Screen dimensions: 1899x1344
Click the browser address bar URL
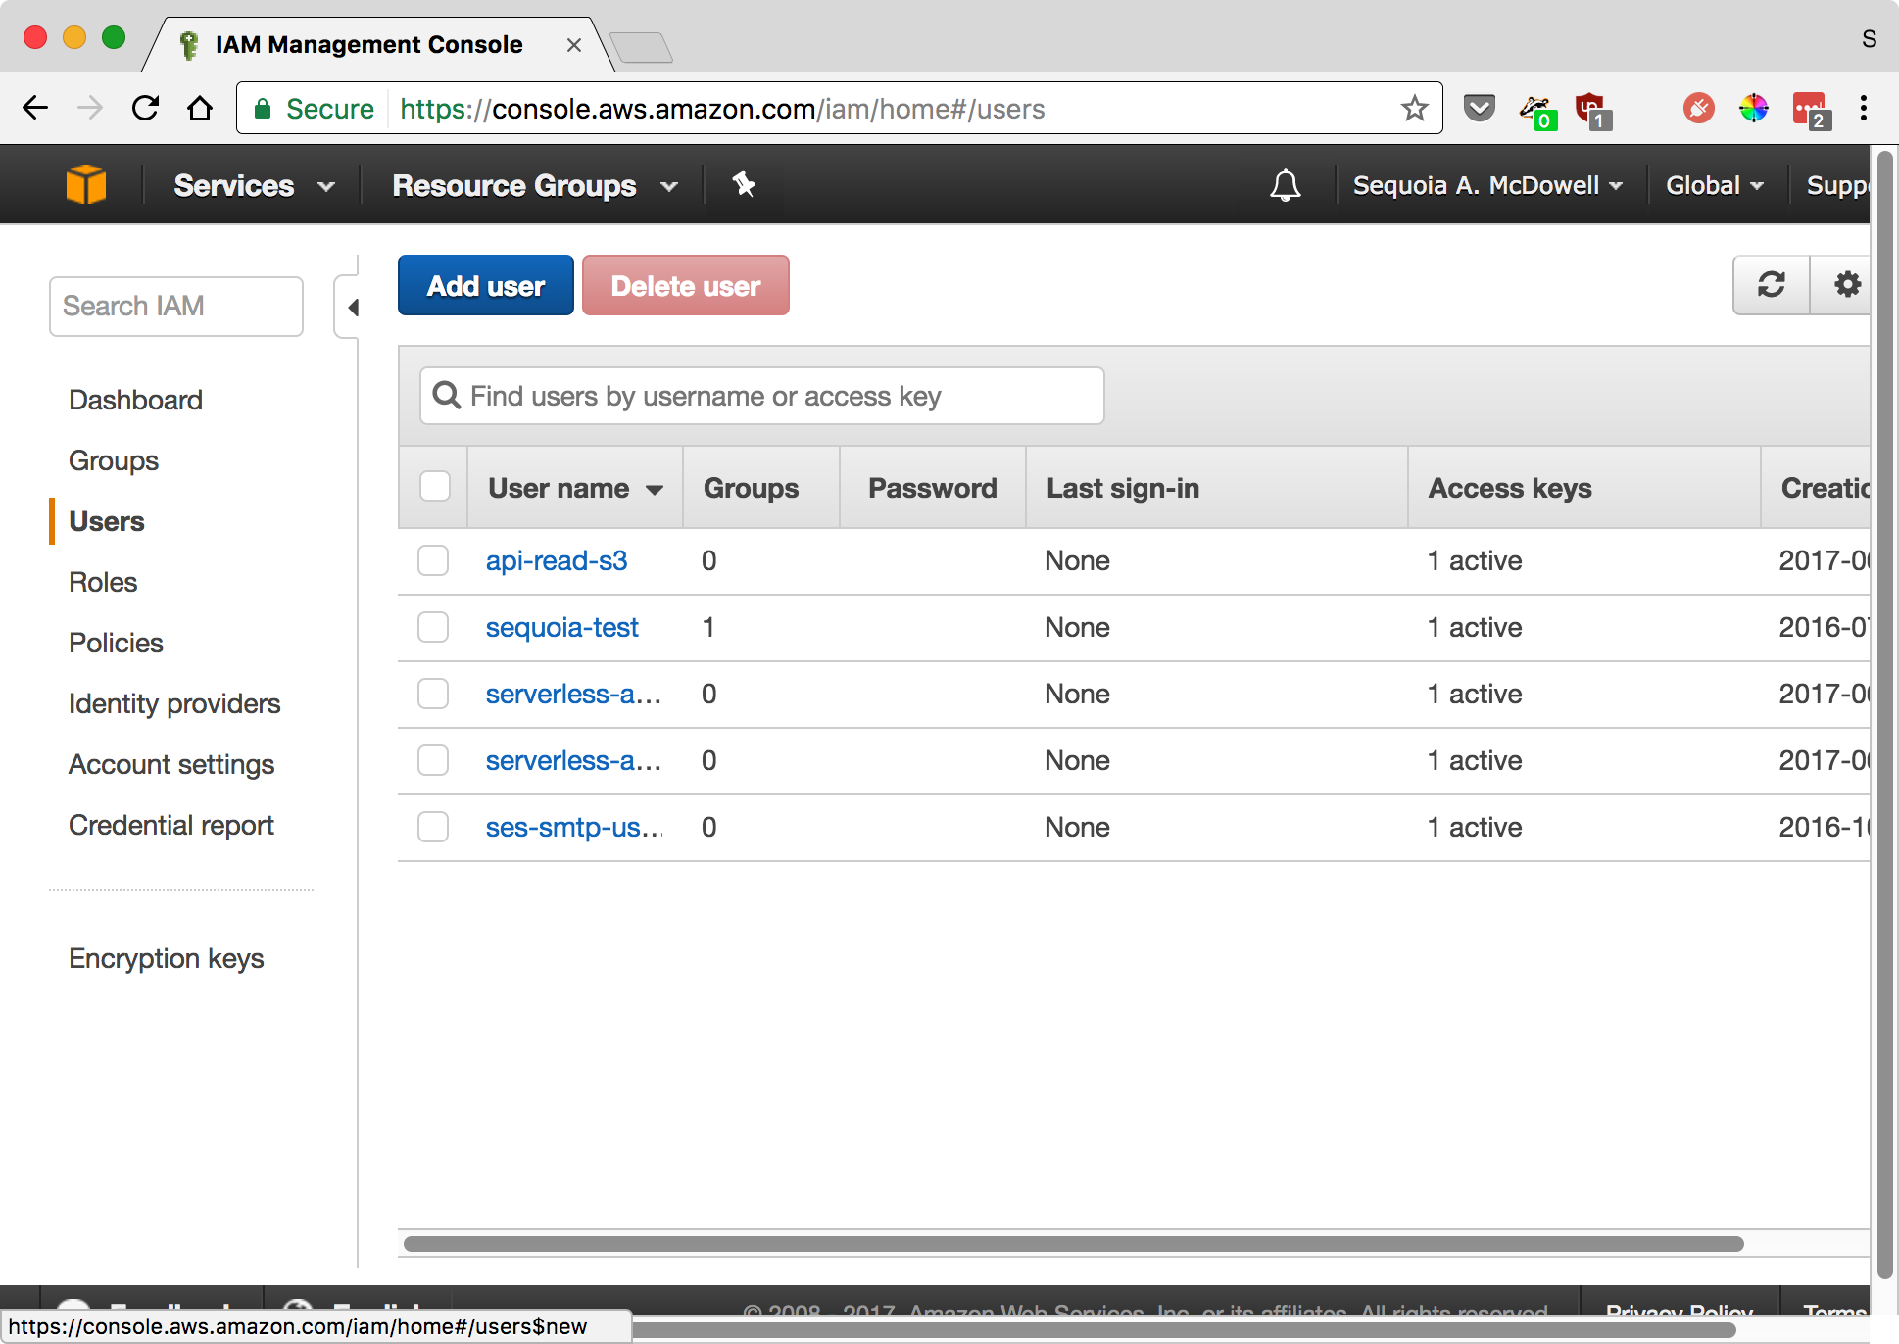[x=722, y=109]
